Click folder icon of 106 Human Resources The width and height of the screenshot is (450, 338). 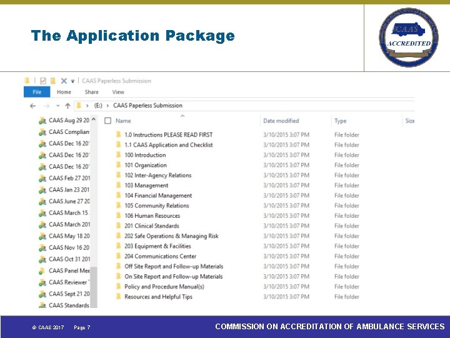(x=118, y=215)
